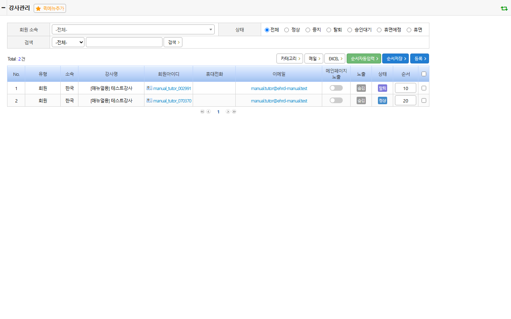The image size is (511, 319).
Task: Check the select-all checkbox in table header
Action: 424,74
